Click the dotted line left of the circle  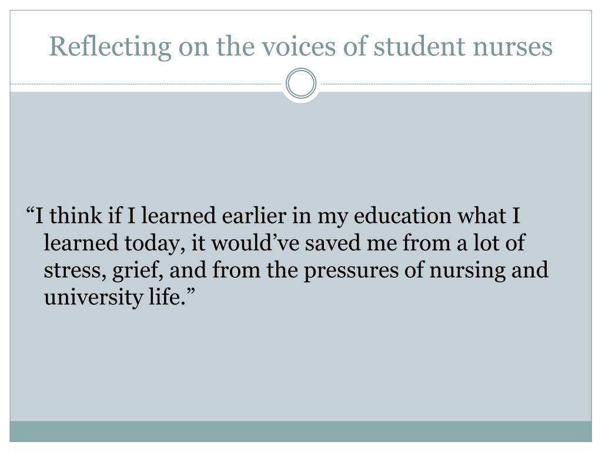click(147, 84)
